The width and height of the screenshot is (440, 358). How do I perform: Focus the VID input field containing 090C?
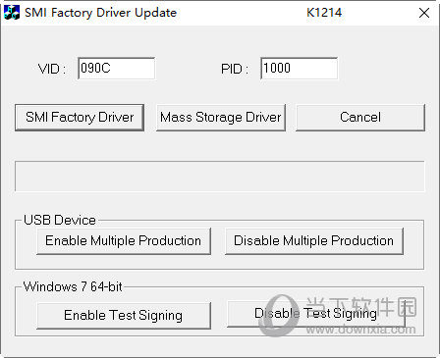pos(117,69)
